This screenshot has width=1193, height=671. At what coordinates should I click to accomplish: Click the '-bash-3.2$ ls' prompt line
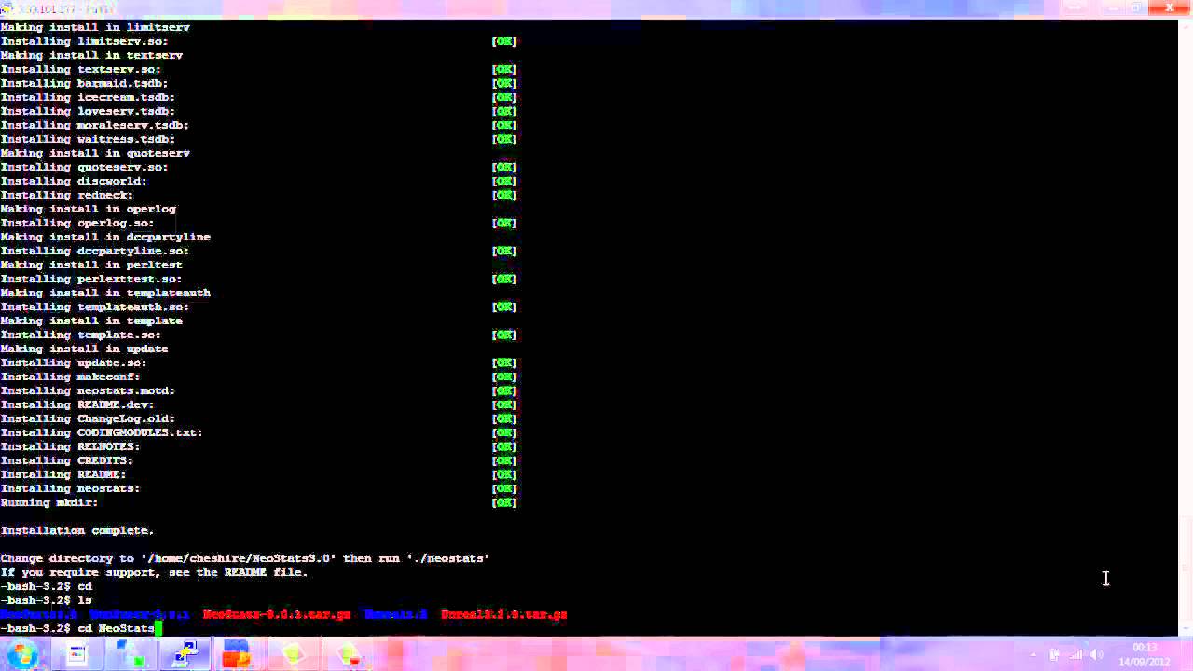(46, 600)
